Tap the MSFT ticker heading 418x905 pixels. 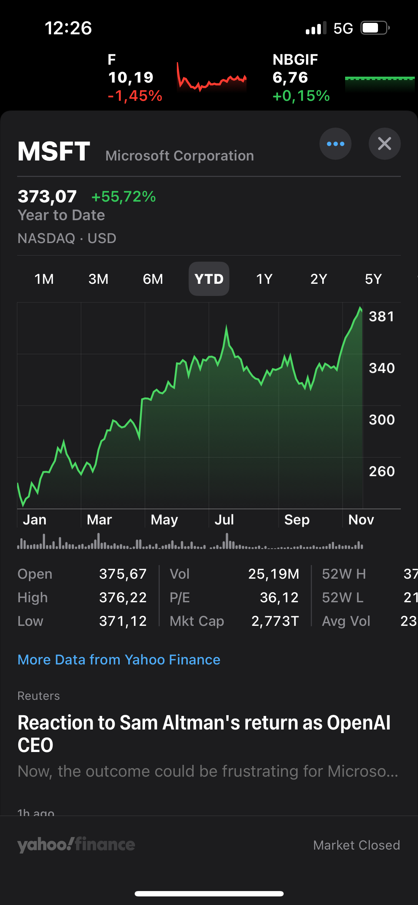[54, 151]
